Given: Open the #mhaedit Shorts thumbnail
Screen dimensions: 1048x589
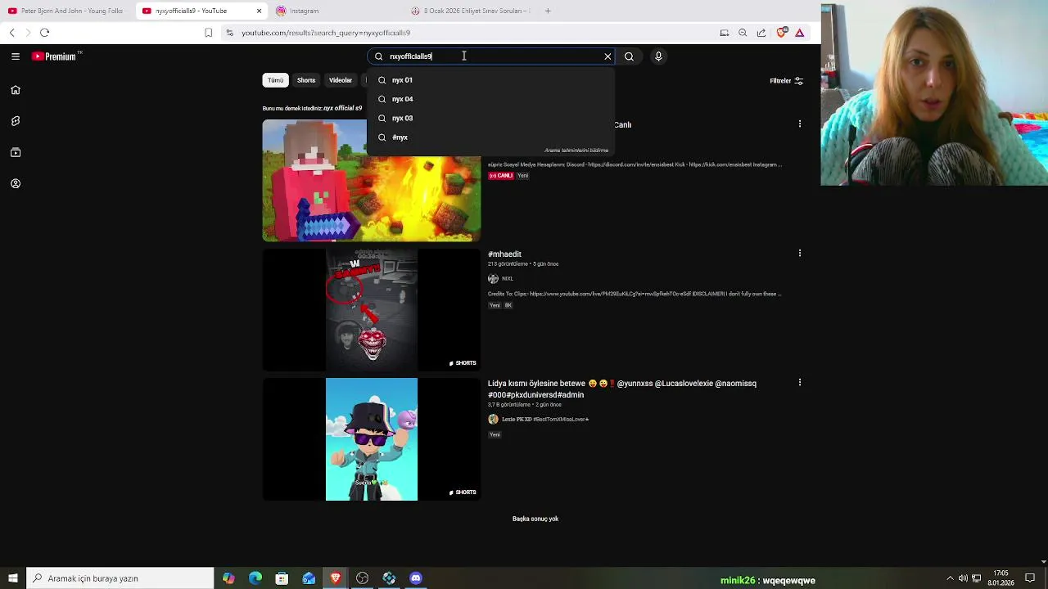Looking at the screenshot, I should [371, 310].
